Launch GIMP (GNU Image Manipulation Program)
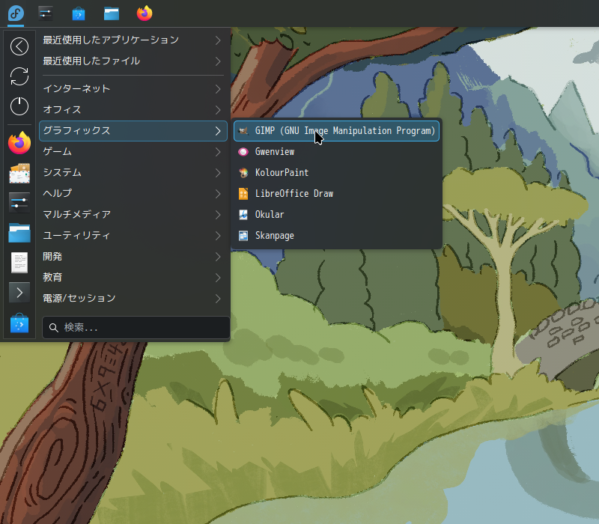 [x=336, y=131]
